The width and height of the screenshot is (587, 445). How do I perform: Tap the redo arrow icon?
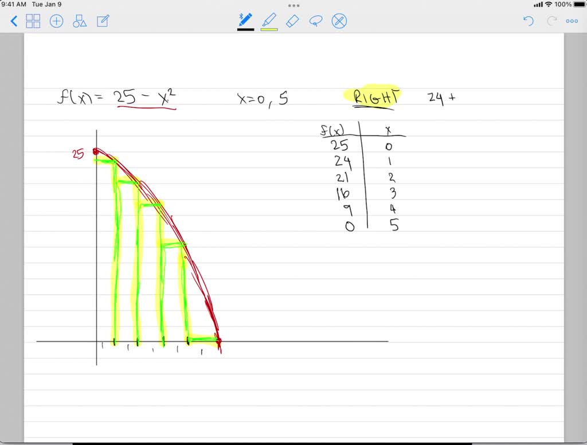(551, 21)
